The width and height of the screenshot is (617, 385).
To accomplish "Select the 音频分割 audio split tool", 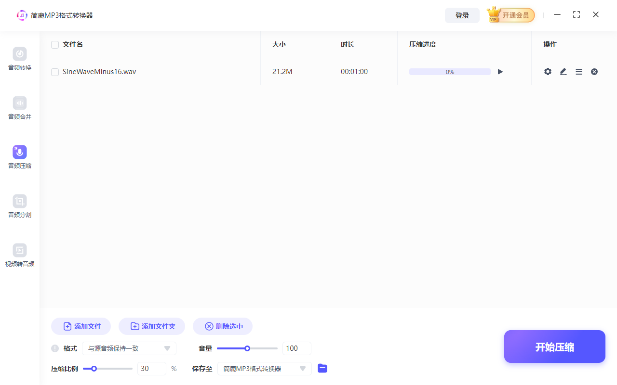I will (19, 206).
